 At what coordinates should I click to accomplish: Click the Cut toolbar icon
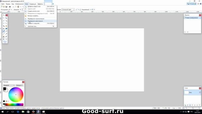tap(13, 7)
